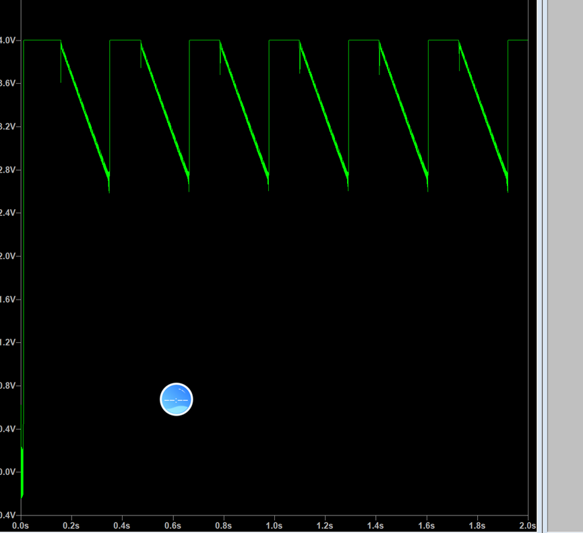Screen dimensions: 583x533
Task: Click the 0.2s time axis label
Action: 71,526
